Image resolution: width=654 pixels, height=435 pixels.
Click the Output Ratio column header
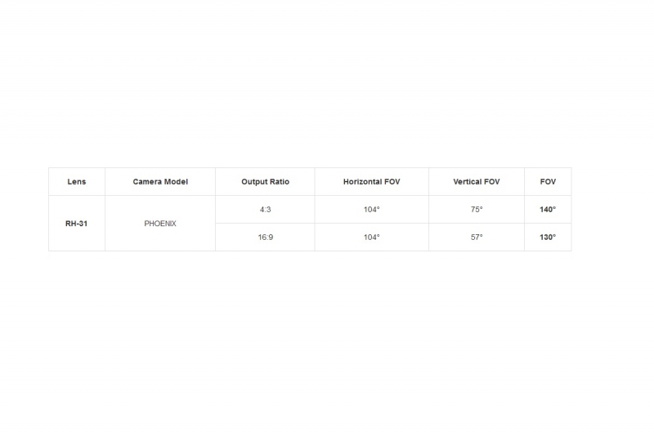[265, 182]
